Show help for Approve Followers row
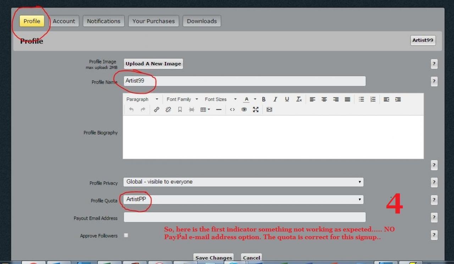 pos(434,235)
